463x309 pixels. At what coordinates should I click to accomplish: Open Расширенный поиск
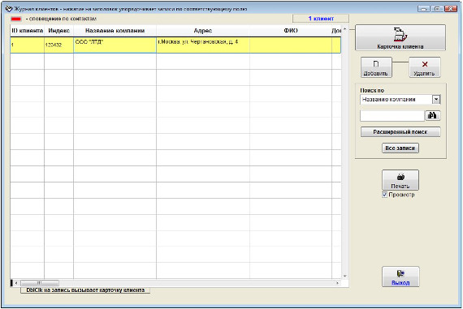tap(400, 132)
